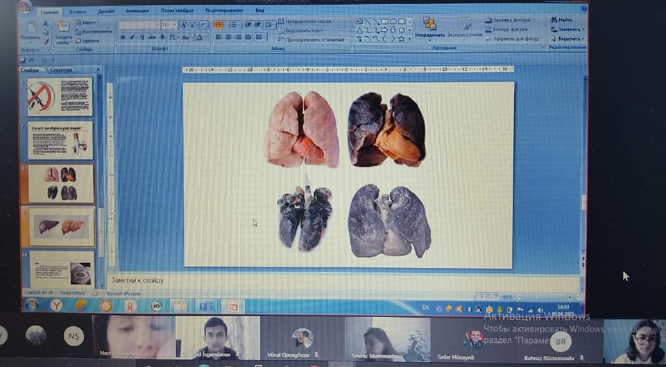Click the Найти find button
666x367 pixels.
[563, 20]
